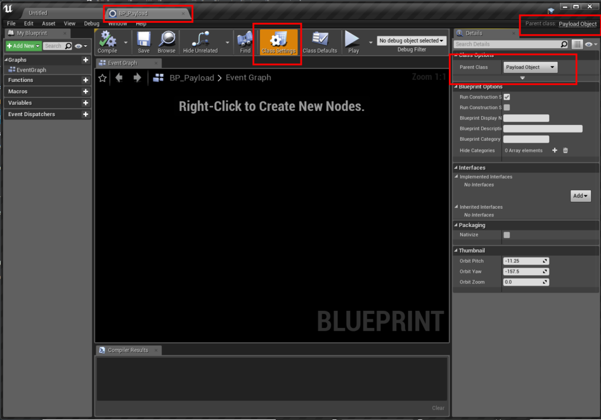Toggle Details view options eye
Screen dimensions: 601x420
coord(591,44)
